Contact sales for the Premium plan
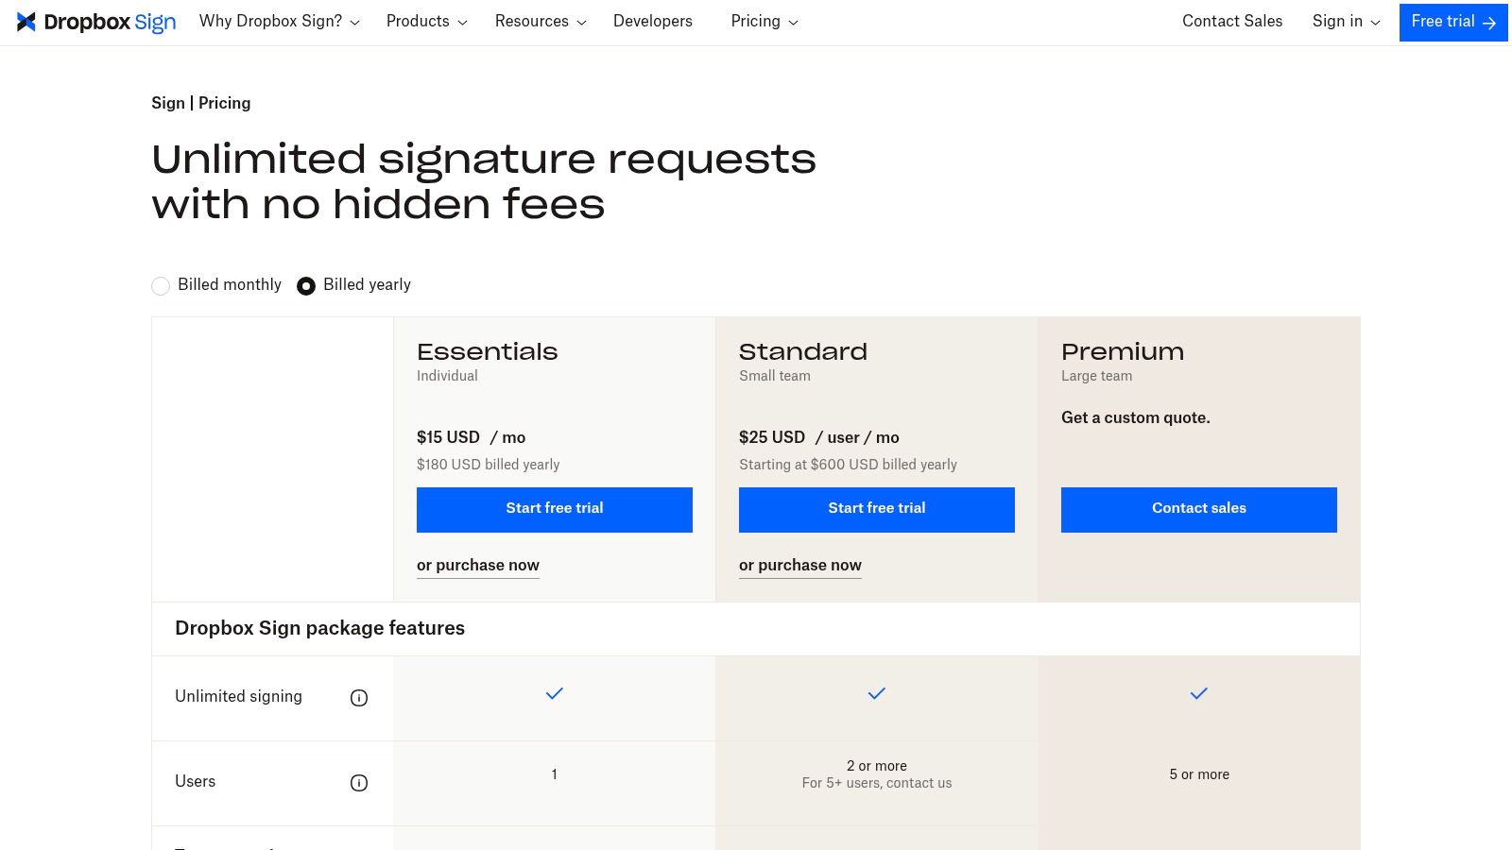This screenshot has width=1512, height=850. [x=1198, y=509]
